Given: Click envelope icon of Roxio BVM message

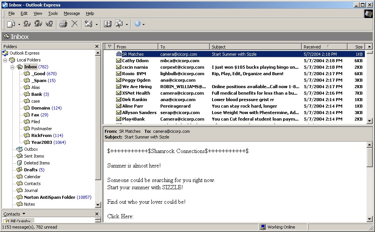Looking at the screenshot, I should pyautogui.click(x=119, y=74).
